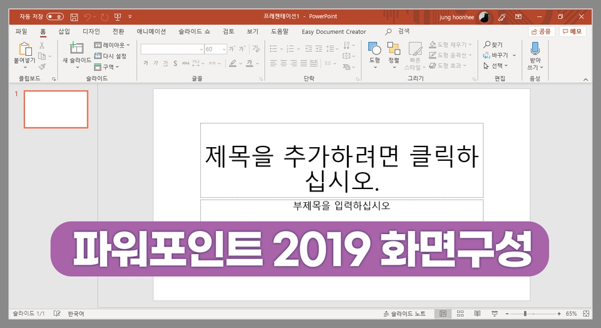Expand quick access toolbar customize arrow
Image resolution: width=601 pixels, height=328 pixels.
(130, 16)
